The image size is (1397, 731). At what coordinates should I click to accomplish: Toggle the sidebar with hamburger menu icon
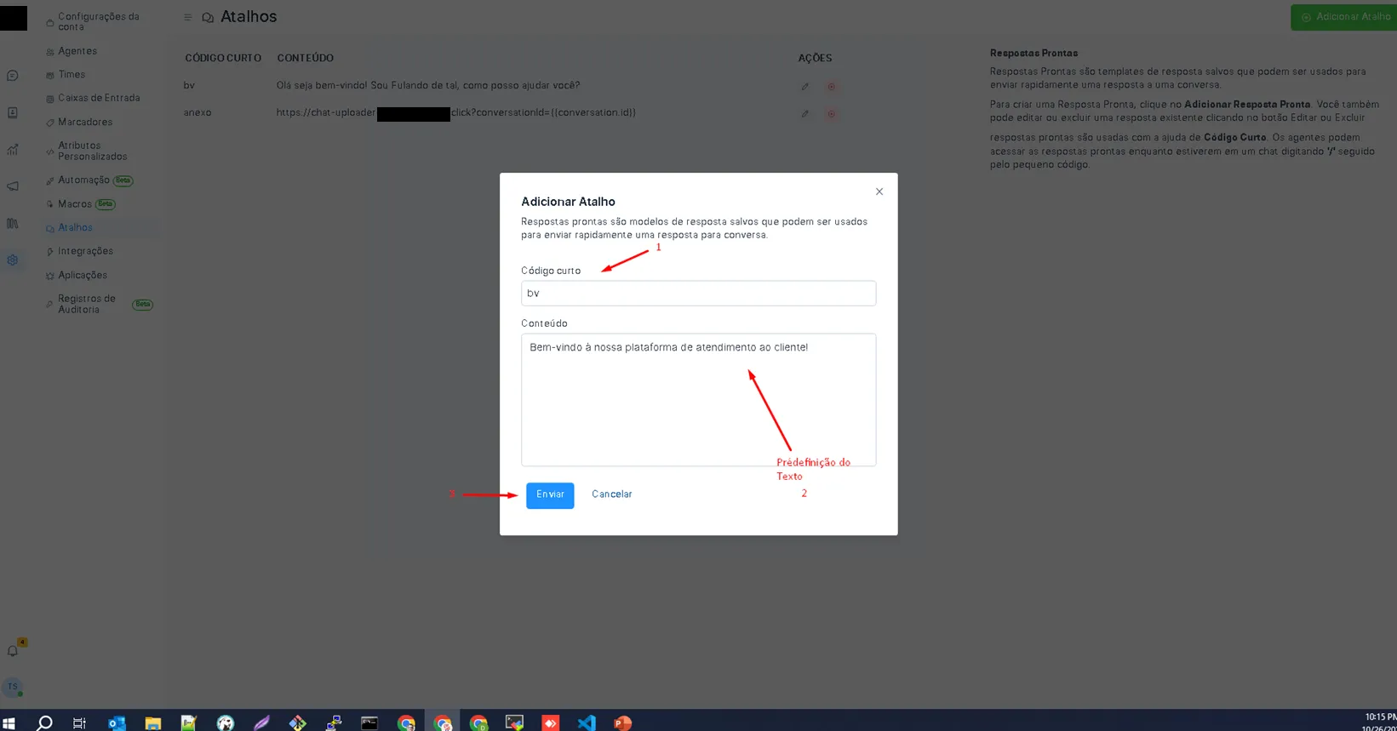tap(187, 17)
